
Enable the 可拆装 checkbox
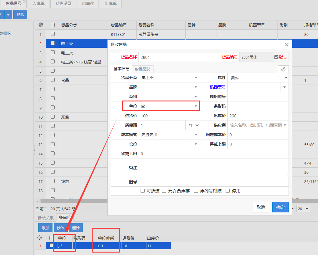coord(142,191)
